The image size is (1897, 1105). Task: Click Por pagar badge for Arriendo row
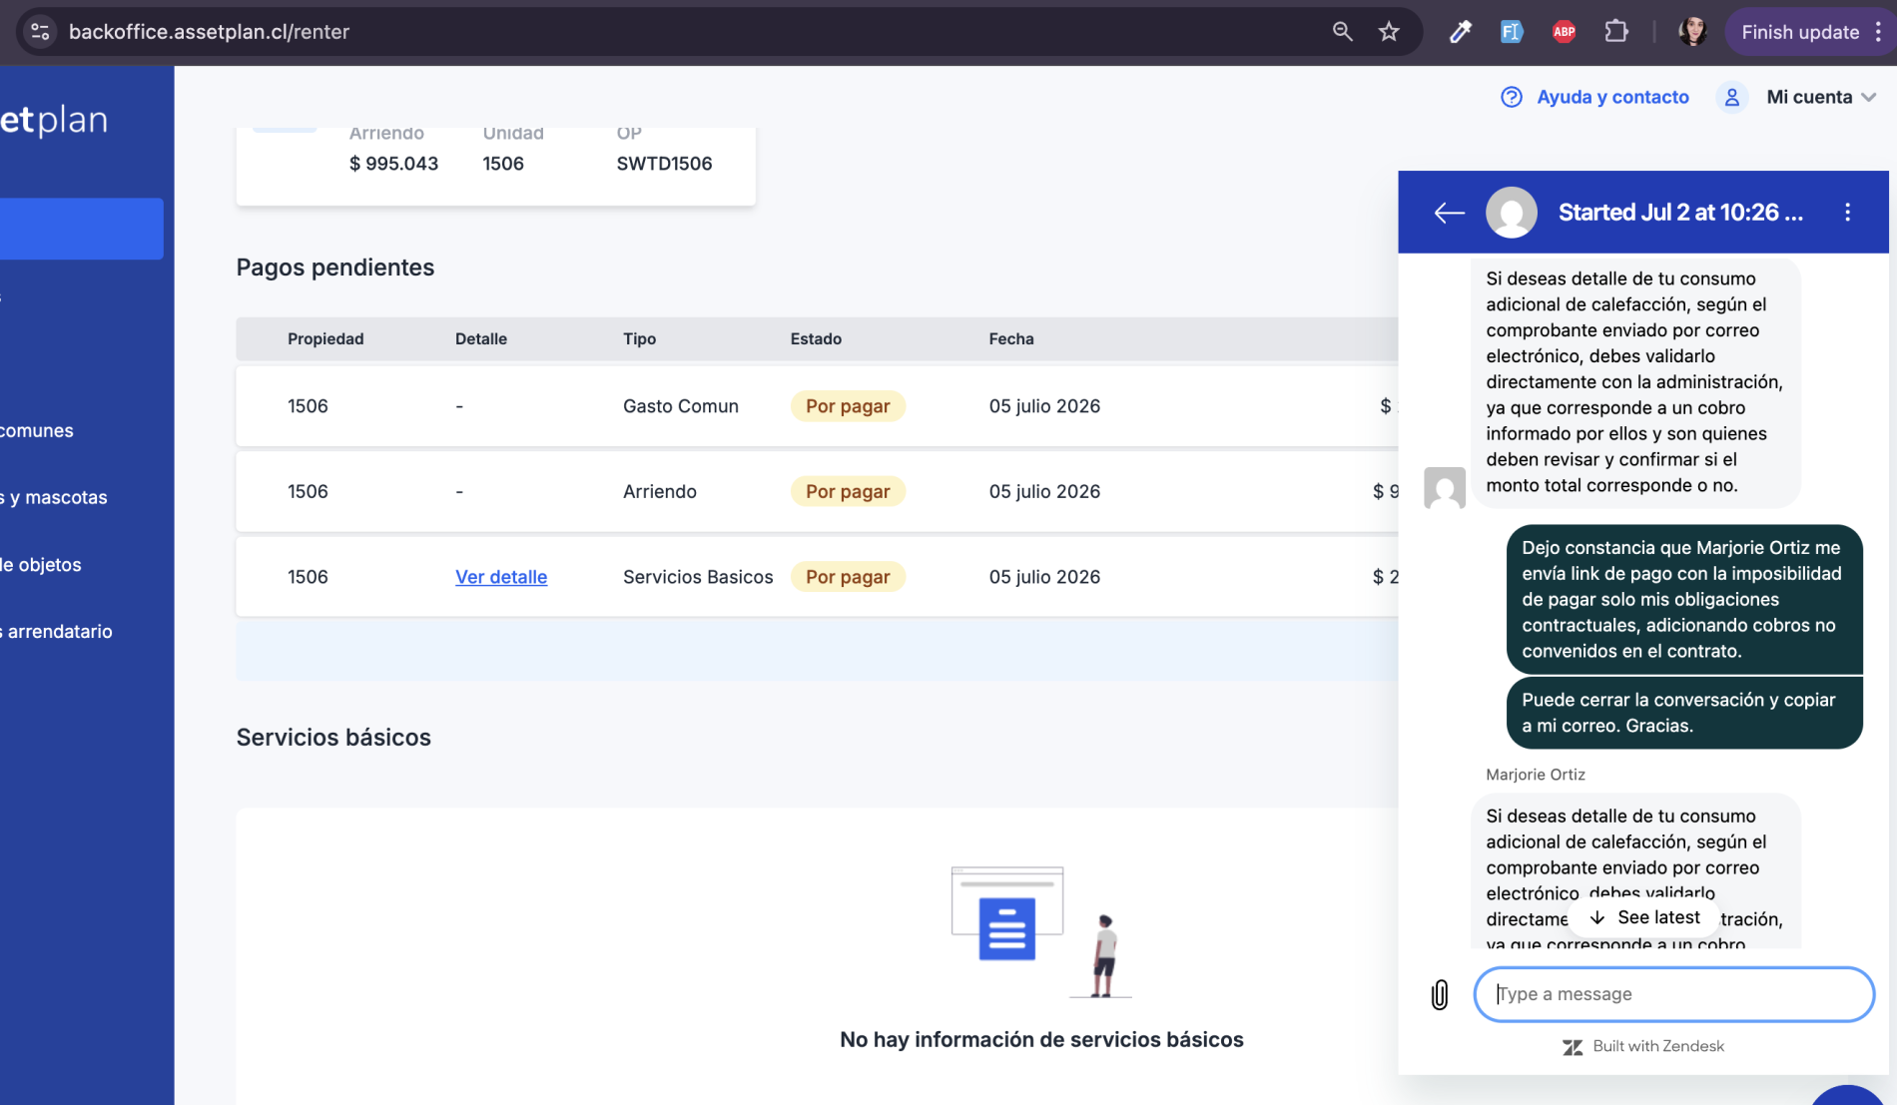[x=848, y=491]
